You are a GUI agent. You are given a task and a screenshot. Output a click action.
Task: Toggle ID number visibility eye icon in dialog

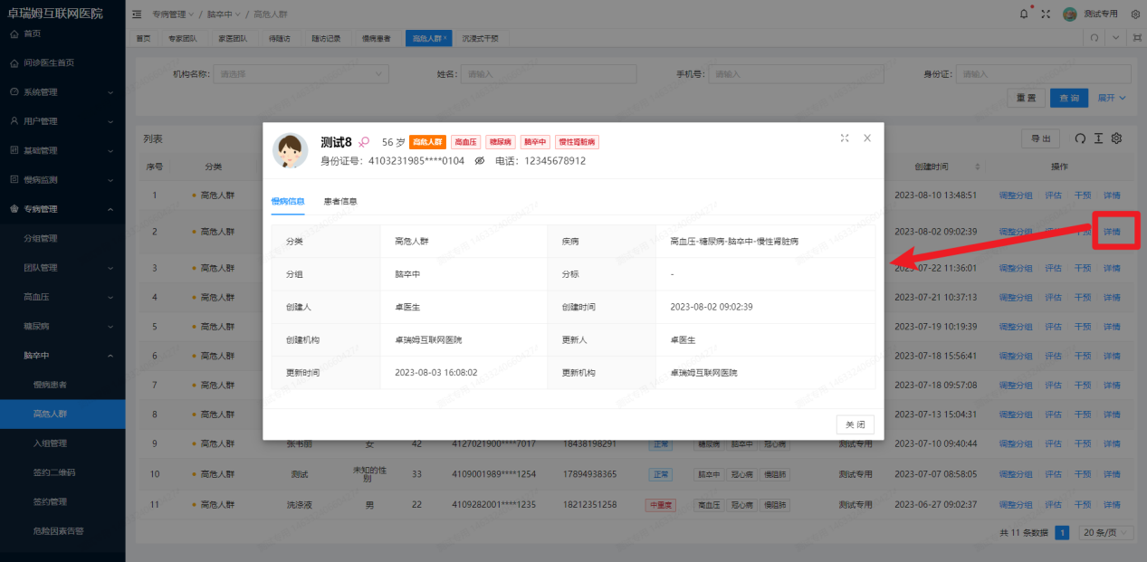click(x=480, y=161)
